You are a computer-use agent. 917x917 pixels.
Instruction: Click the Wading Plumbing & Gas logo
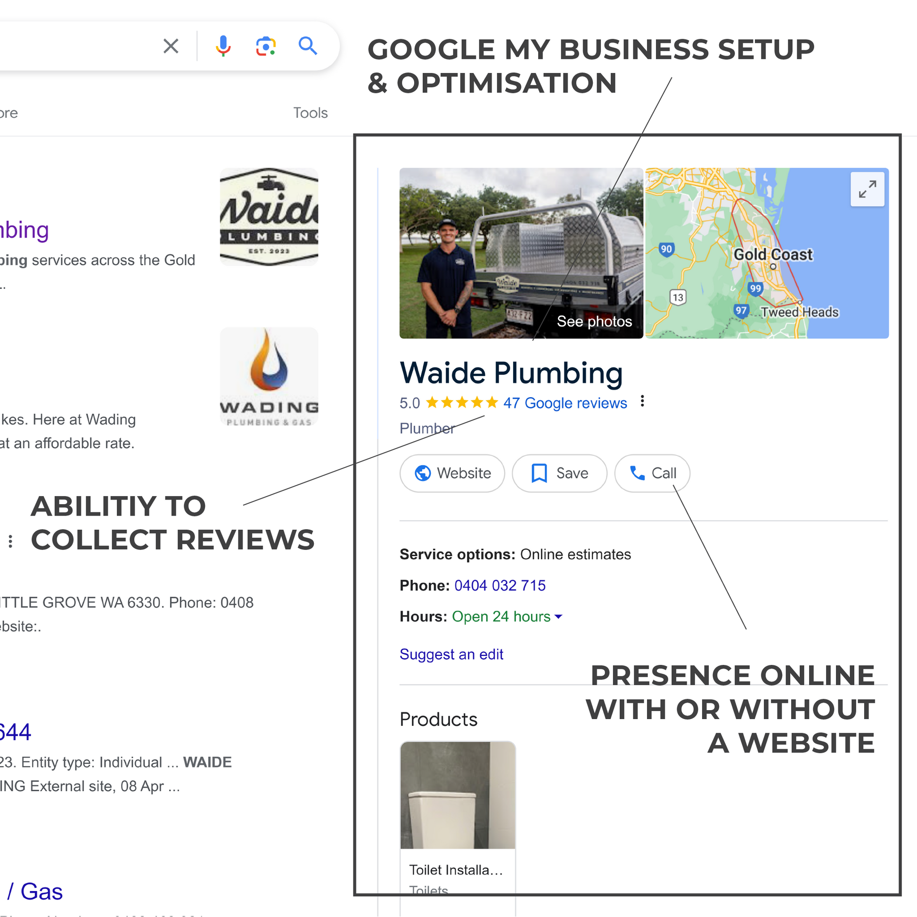pyautogui.click(x=269, y=377)
